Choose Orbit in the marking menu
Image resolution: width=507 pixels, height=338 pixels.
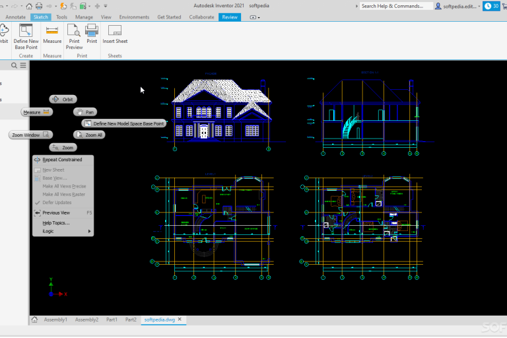(63, 99)
